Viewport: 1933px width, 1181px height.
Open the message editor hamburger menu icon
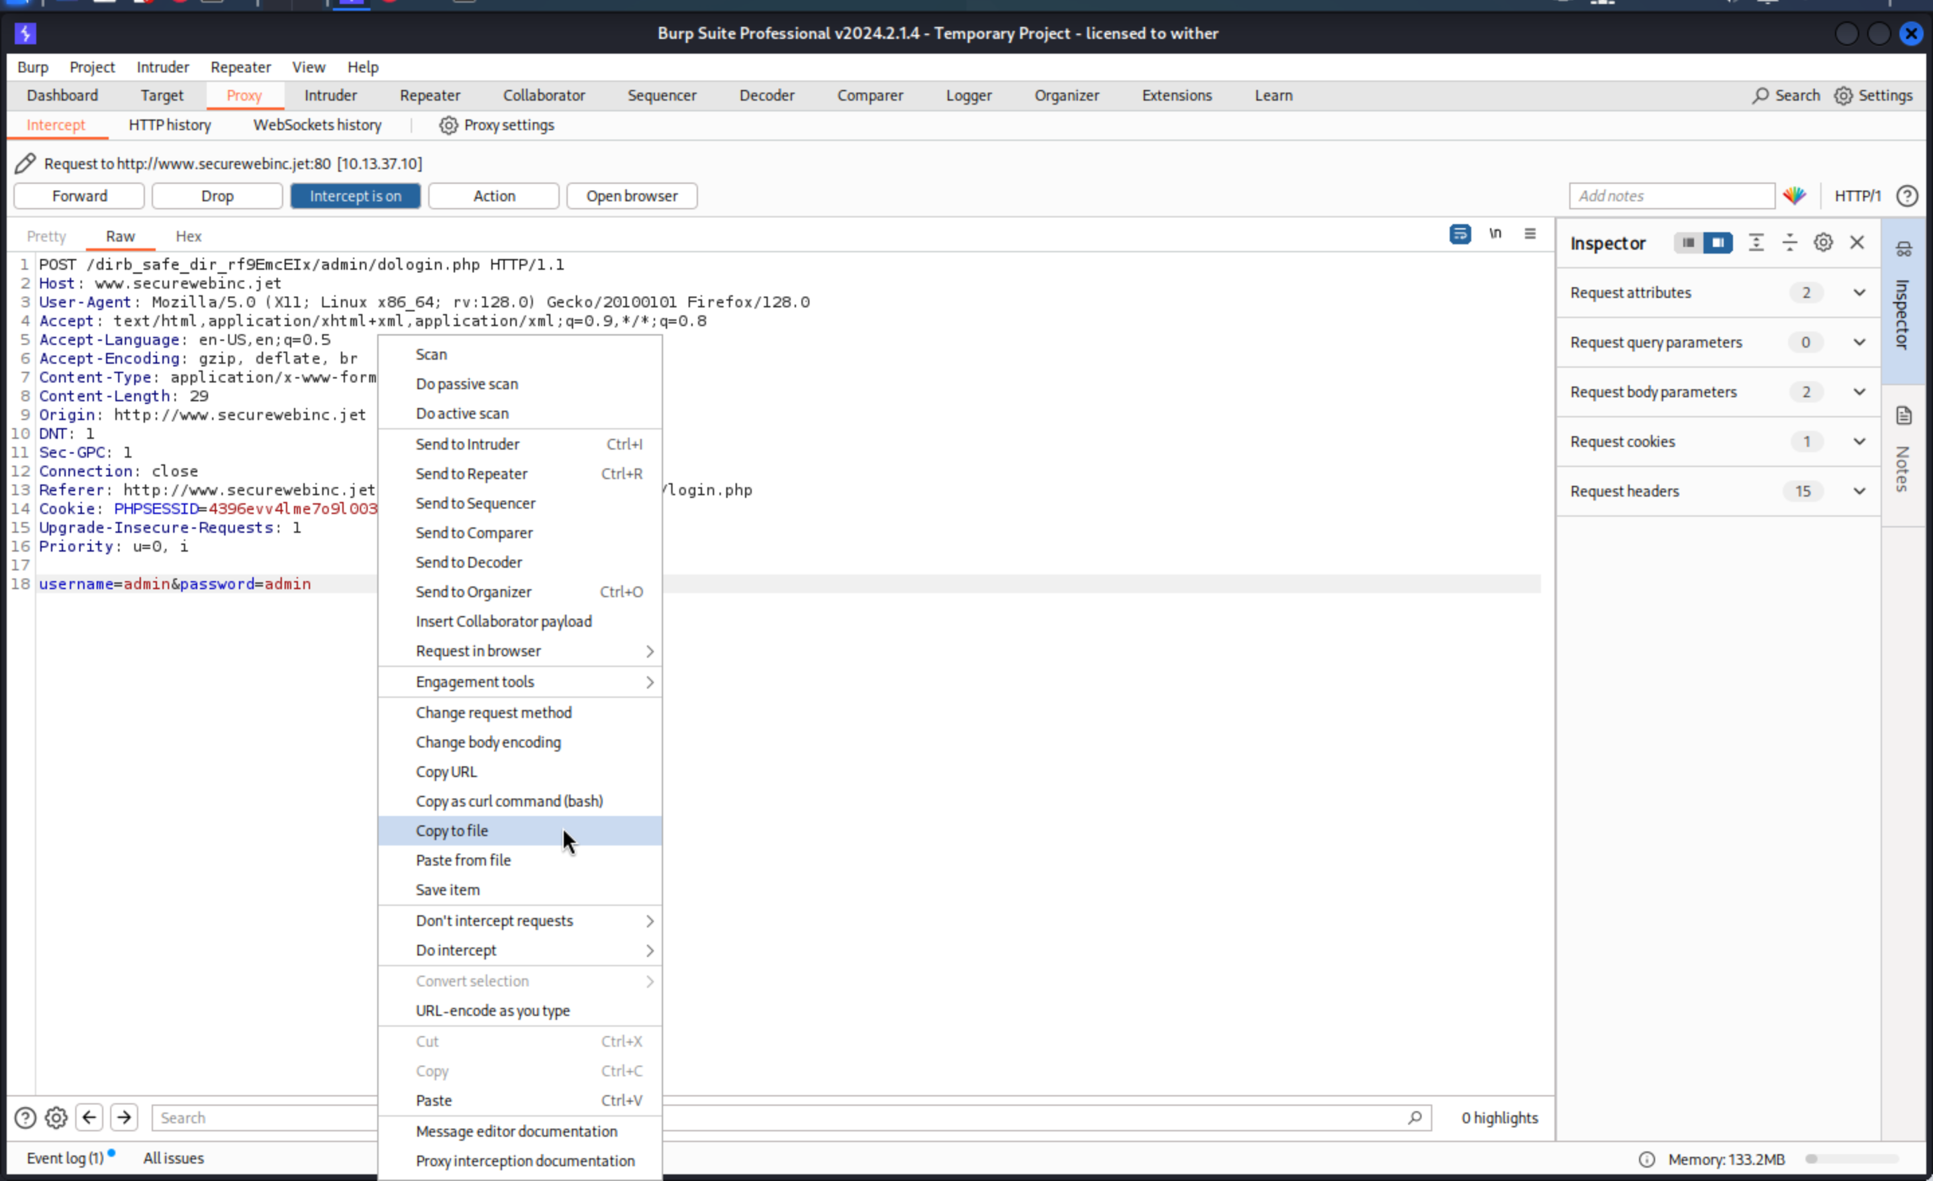click(1530, 234)
